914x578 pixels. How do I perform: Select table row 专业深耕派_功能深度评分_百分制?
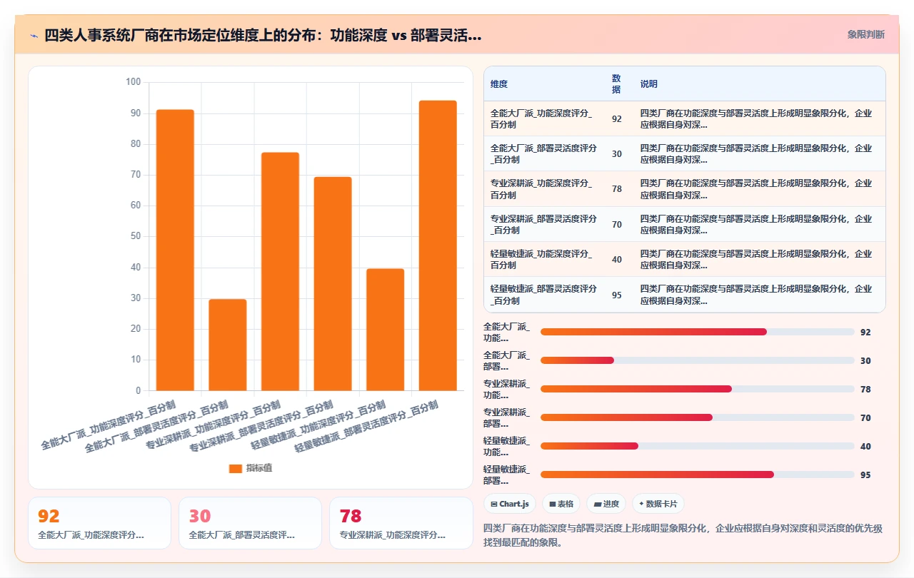(x=684, y=188)
